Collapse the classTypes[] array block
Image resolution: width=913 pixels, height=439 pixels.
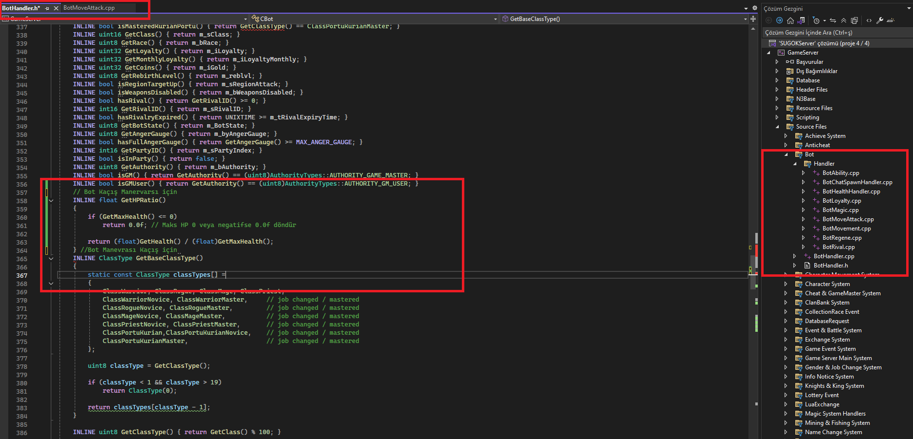[51, 283]
